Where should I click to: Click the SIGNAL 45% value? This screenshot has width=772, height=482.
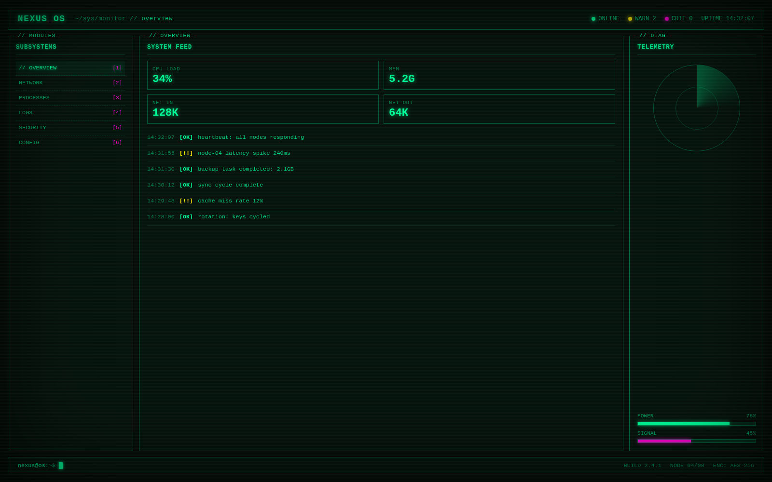[x=751, y=433]
